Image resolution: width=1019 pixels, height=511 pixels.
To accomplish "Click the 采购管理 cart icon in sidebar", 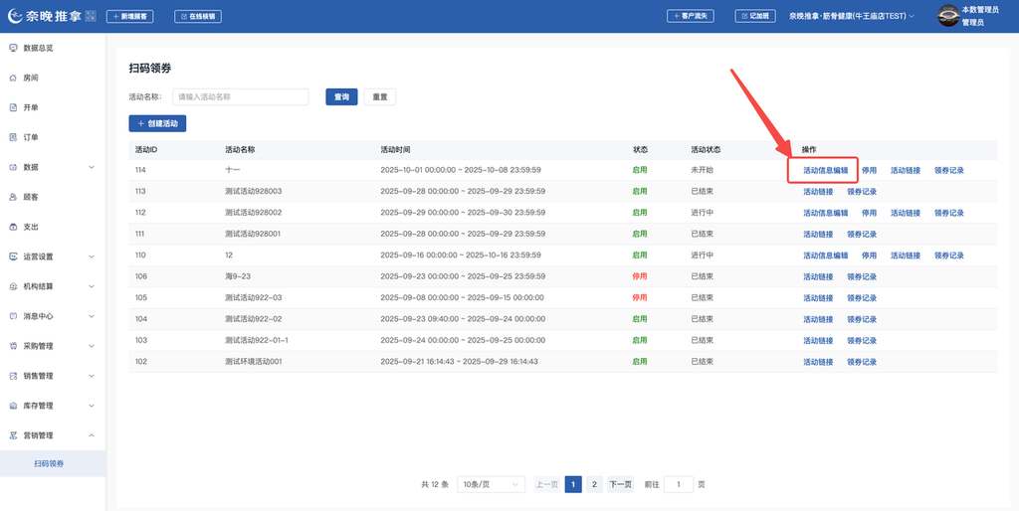I will click(13, 346).
